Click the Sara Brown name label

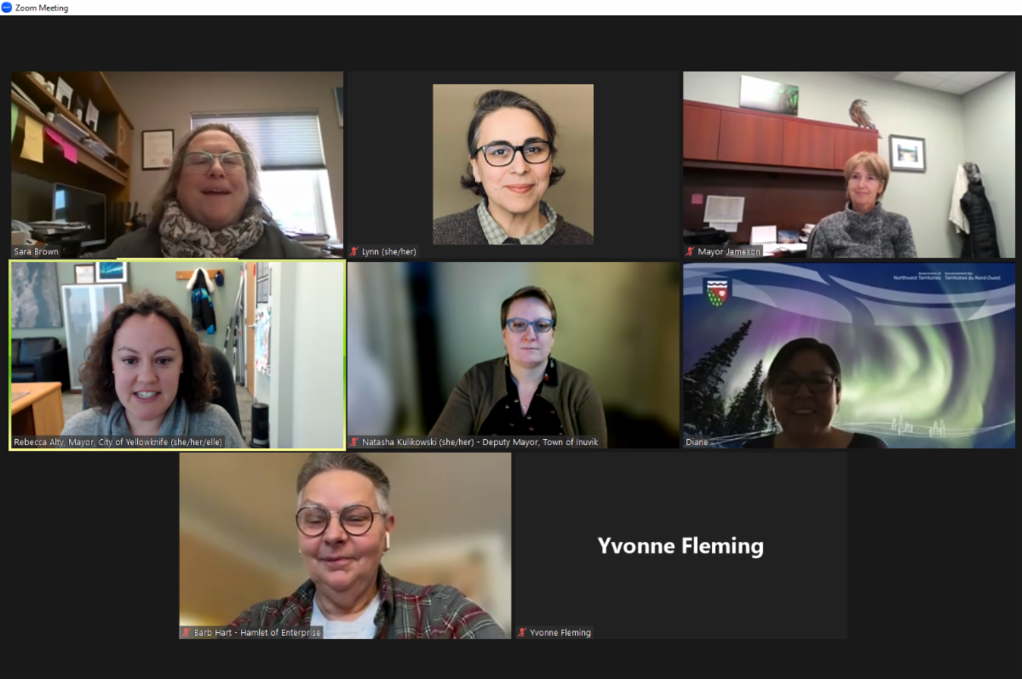37,252
